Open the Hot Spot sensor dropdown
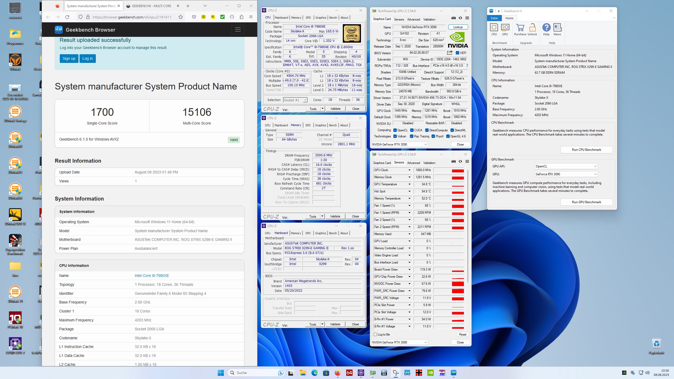 pos(409,191)
